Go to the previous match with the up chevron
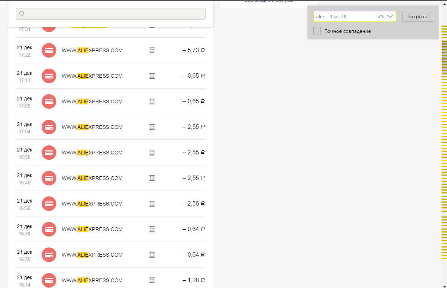Screen dimensions: 447x288 (381, 16)
